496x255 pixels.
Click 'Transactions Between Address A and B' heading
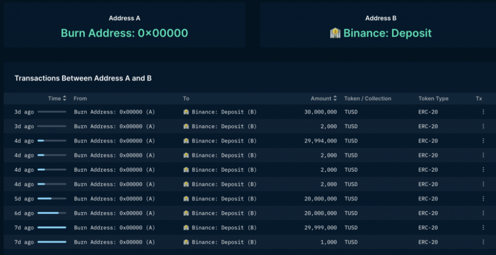pyautogui.click(x=83, y=78)
